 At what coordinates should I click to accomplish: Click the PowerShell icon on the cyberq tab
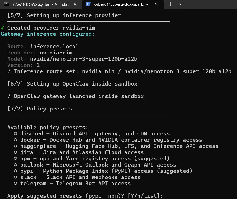[x=88, y=4]
